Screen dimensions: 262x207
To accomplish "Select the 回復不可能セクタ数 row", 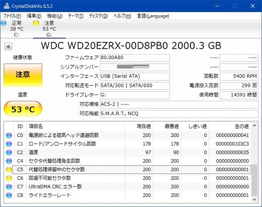I will coord(127,178).
